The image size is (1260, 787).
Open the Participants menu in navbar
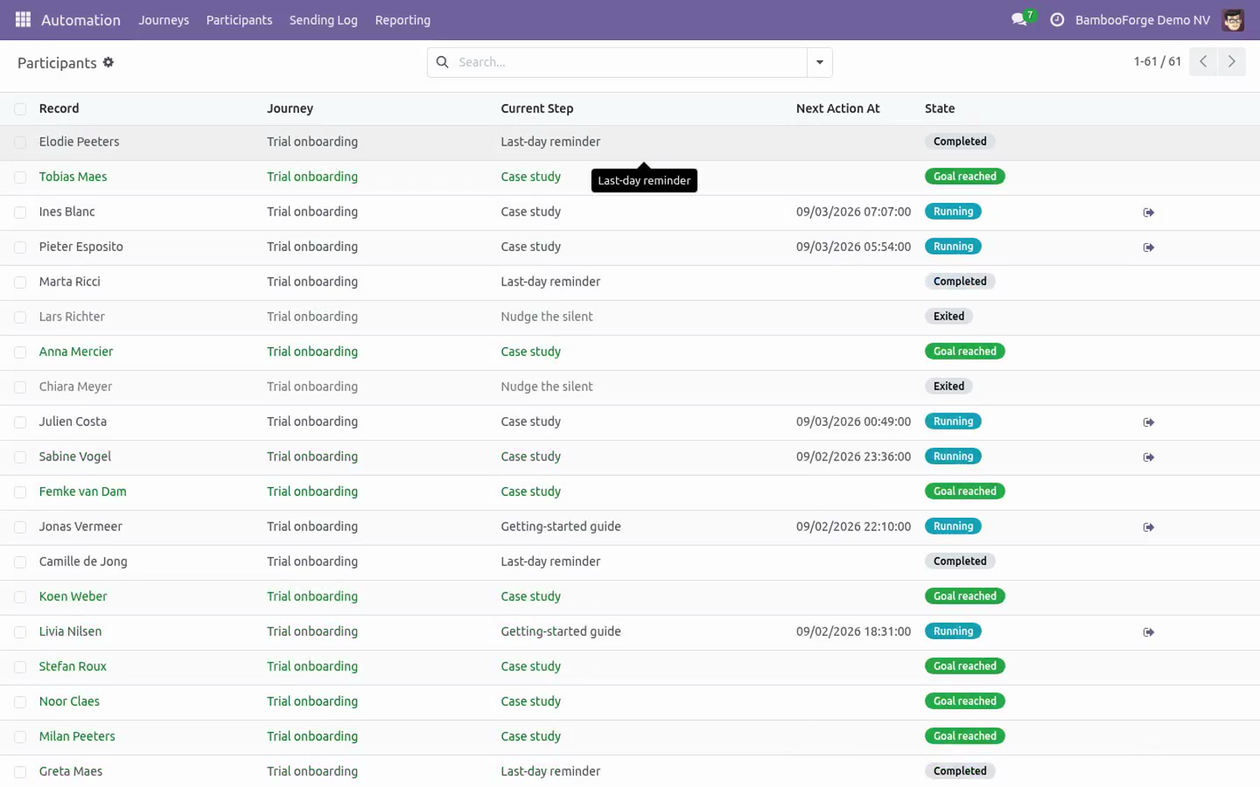coord(239,20)
